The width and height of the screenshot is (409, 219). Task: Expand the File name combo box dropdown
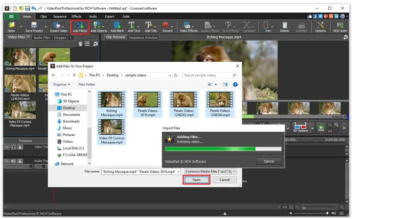(178, 172)
